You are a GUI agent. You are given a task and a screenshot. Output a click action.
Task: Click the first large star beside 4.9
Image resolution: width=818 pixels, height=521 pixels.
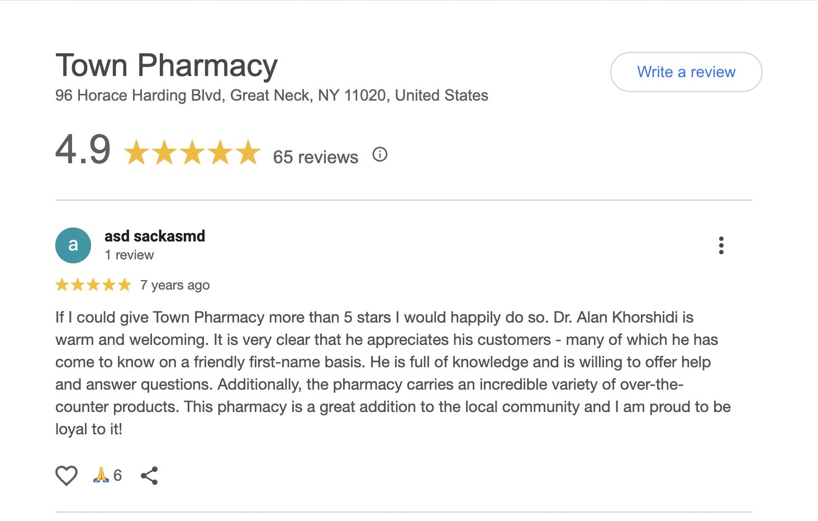point(136,153)
